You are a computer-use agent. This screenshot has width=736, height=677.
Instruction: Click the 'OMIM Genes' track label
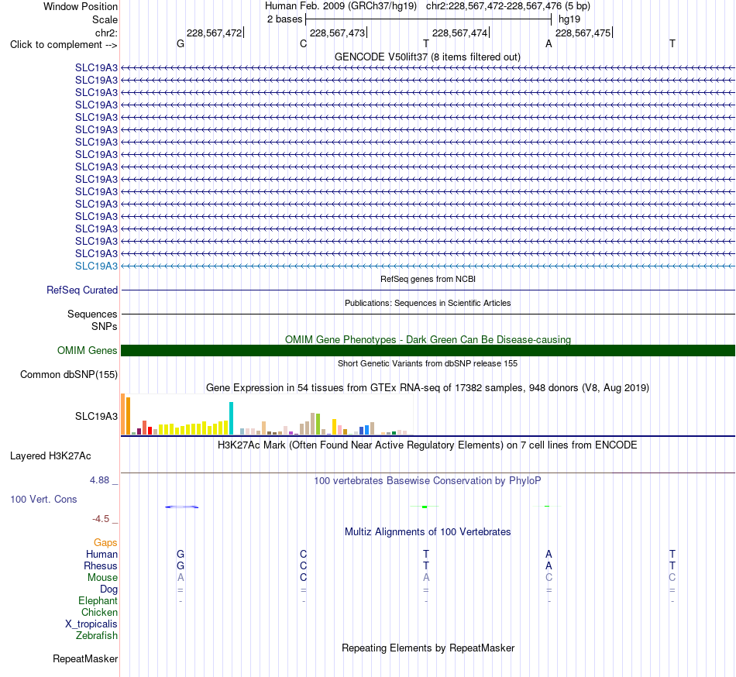(87, 350)
